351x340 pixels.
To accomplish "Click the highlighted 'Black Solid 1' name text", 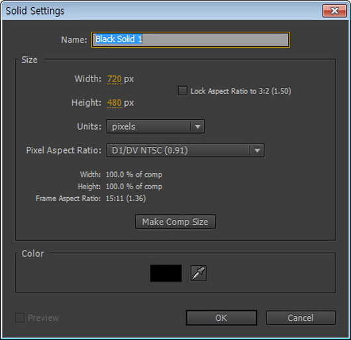I will coord(119,39).
